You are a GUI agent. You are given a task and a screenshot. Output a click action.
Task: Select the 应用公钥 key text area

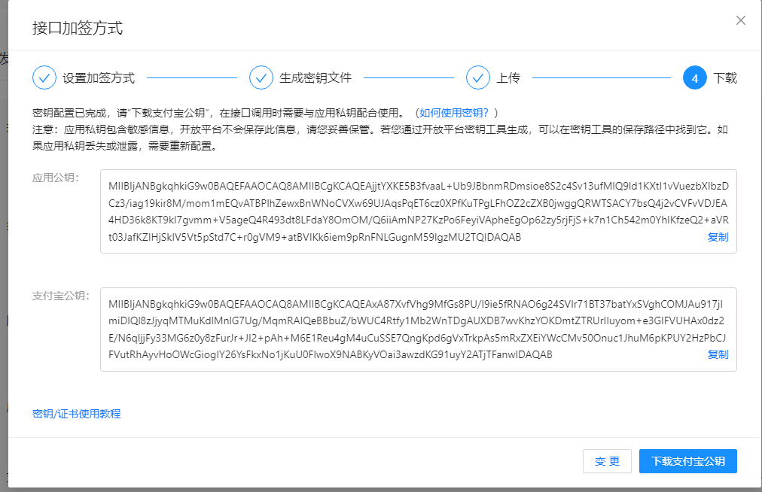[x=414, y=211]
